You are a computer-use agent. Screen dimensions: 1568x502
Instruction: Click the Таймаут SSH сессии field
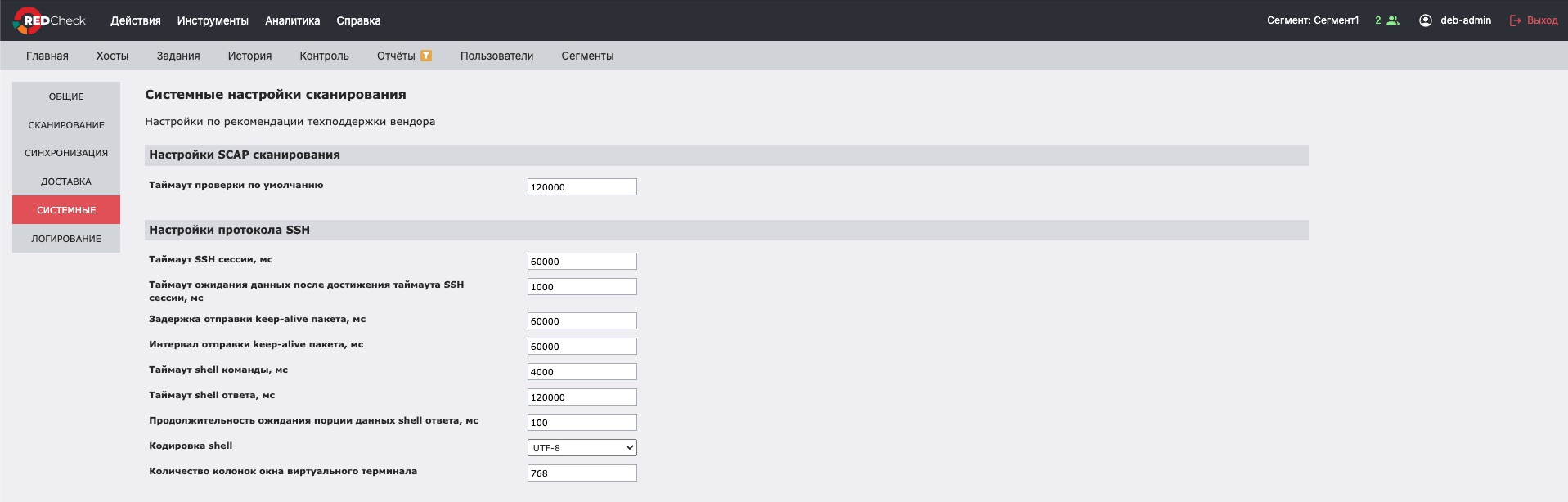coord(582,262)
